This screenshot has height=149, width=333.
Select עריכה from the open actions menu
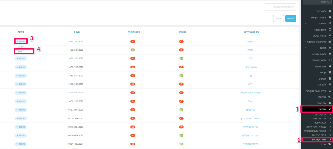tap(20, 47)
